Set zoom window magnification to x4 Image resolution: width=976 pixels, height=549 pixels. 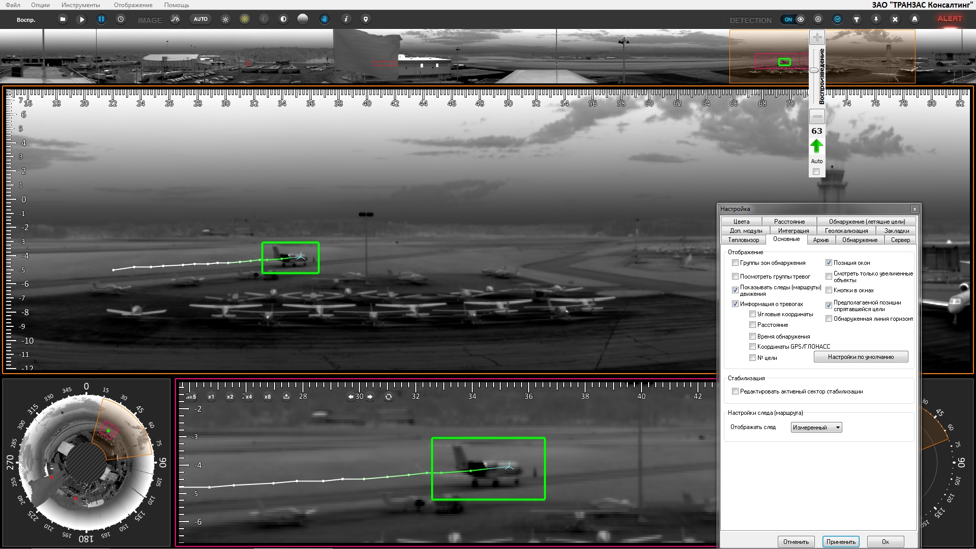pos(248,396)
